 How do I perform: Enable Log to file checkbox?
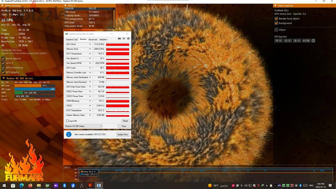click(67, 121)
